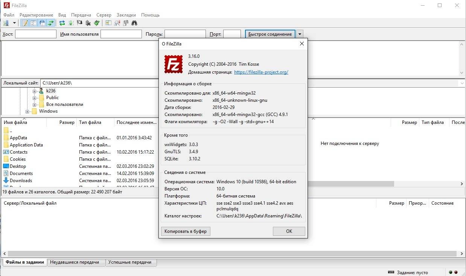This screenshot has height=276, width=466.
Task: Click the Быстрое соединение button
Action: tap(270, 34)
